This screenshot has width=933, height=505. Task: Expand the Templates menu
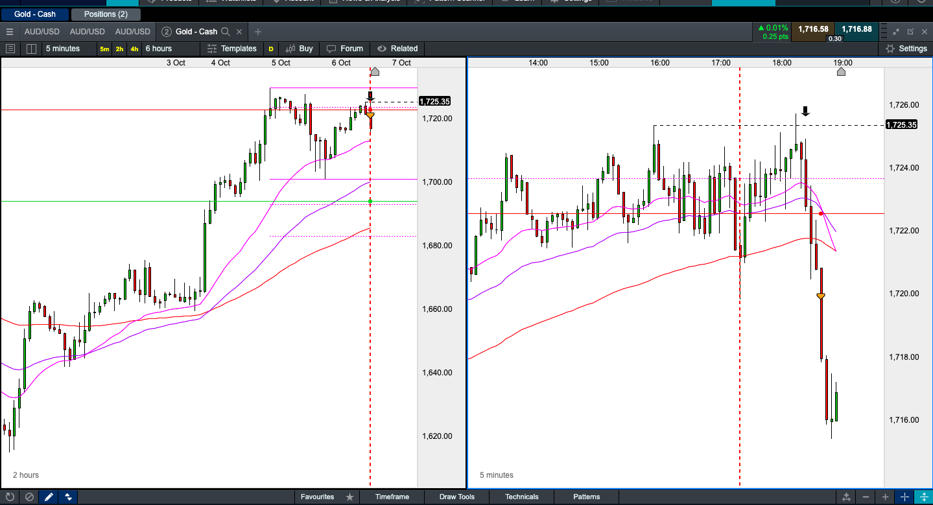click(232, 49)
